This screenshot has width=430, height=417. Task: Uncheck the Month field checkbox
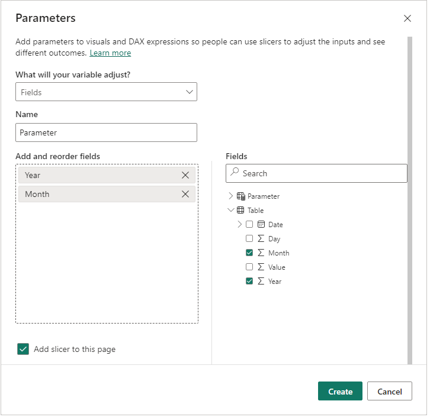(251, 254)
